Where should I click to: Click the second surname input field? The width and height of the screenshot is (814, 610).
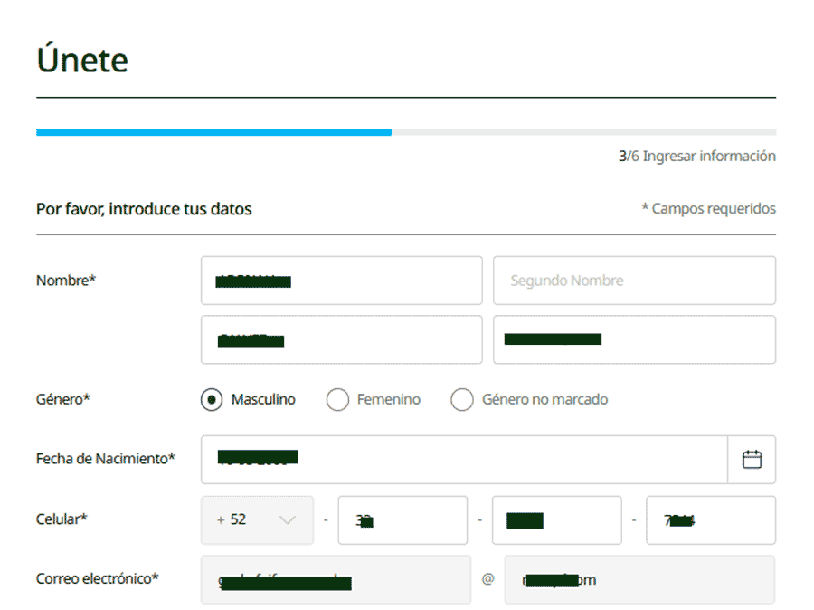tap(634, 339)
